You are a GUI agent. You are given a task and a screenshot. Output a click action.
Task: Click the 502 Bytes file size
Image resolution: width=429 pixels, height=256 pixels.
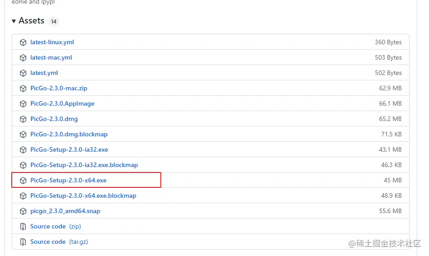pos(388,73)
